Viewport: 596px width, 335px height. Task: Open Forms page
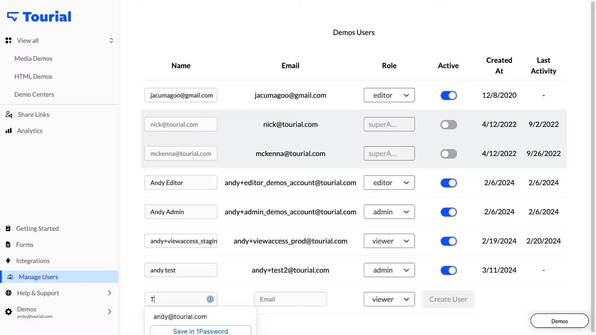pos(25,244)
